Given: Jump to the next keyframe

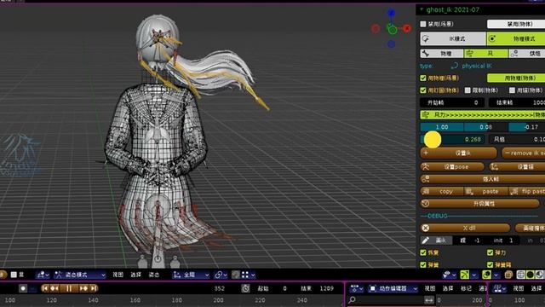Looking at the screenshot, I should tap(83, 288).
